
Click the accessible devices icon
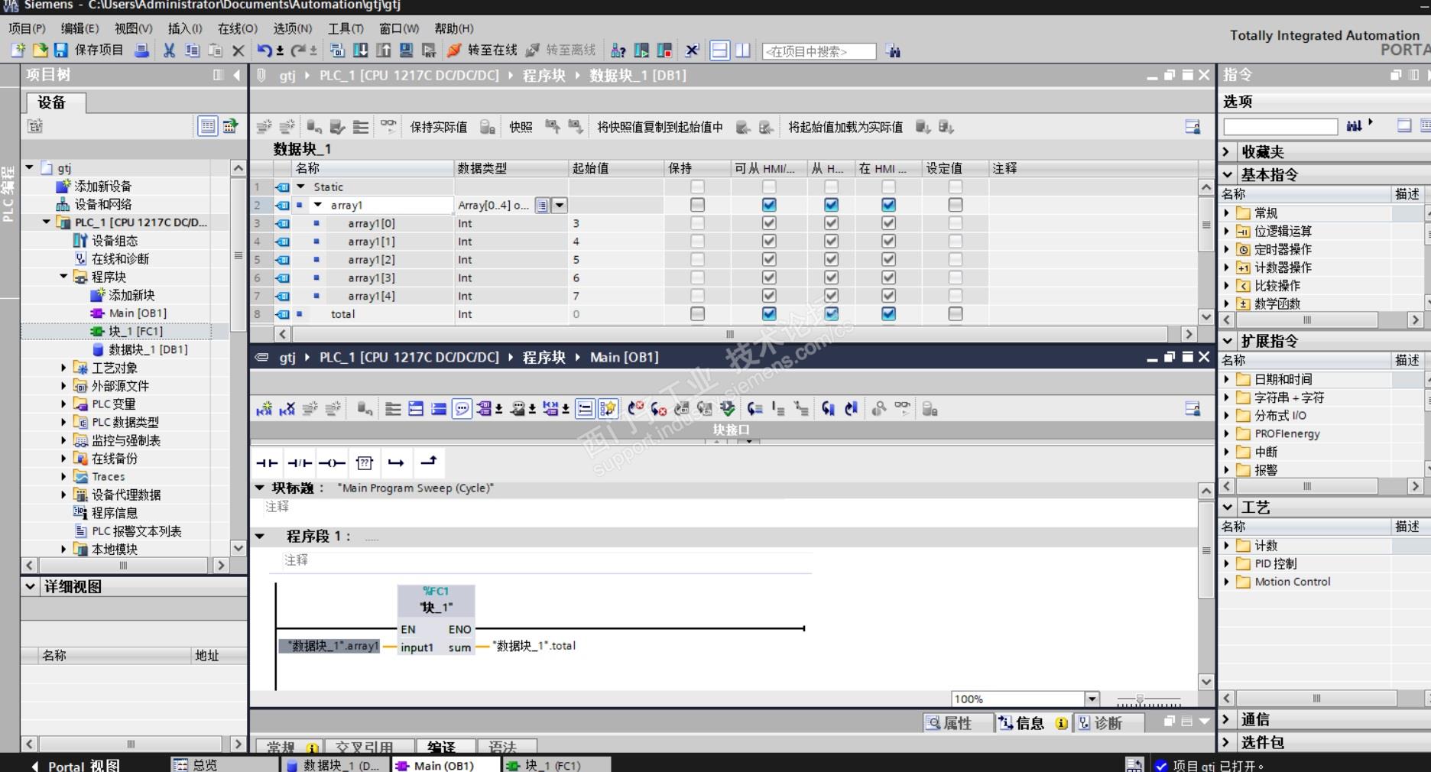coord(618,50)
